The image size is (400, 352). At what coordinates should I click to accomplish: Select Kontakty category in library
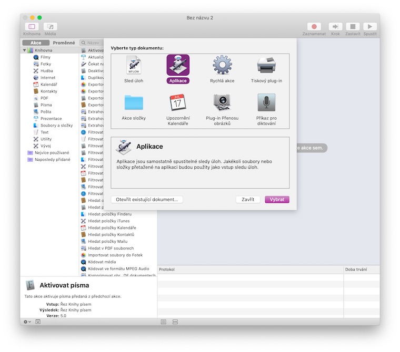(49, 91)
